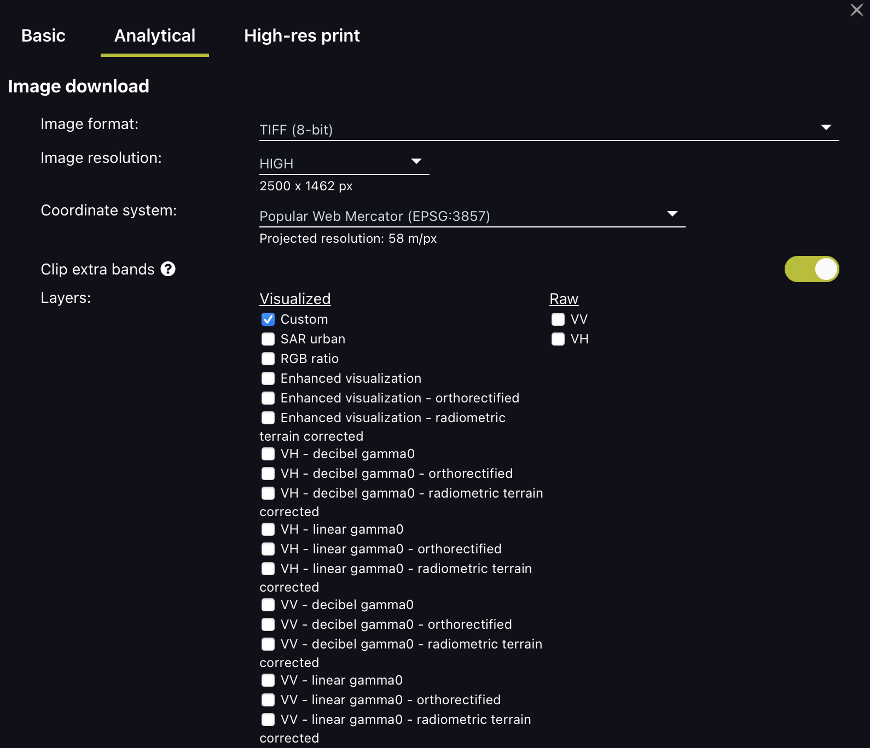The width and height of the screenshot is (870, 748).
Task: Toggle the Clip extra bands switch
Action: pyautogui.click(x=811, y=269)
